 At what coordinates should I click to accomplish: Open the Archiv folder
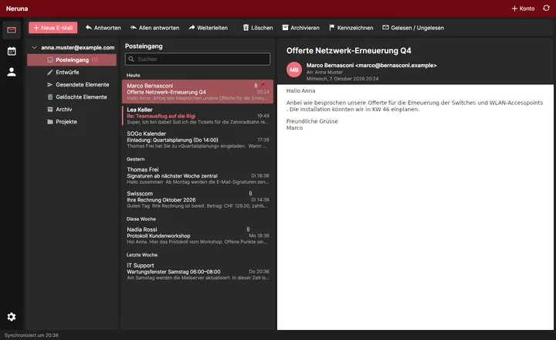point(72,109)
